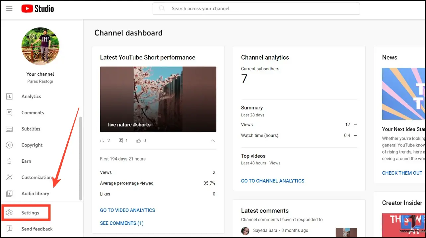Viewport: 426px width, 238px height.
Task: Click the 'Top videos' heading
Action: (x=253, y=156)
